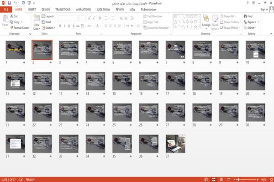Click the zoom in plus button
This screenshot has height=182, width=274.
(x=258, y=179)
